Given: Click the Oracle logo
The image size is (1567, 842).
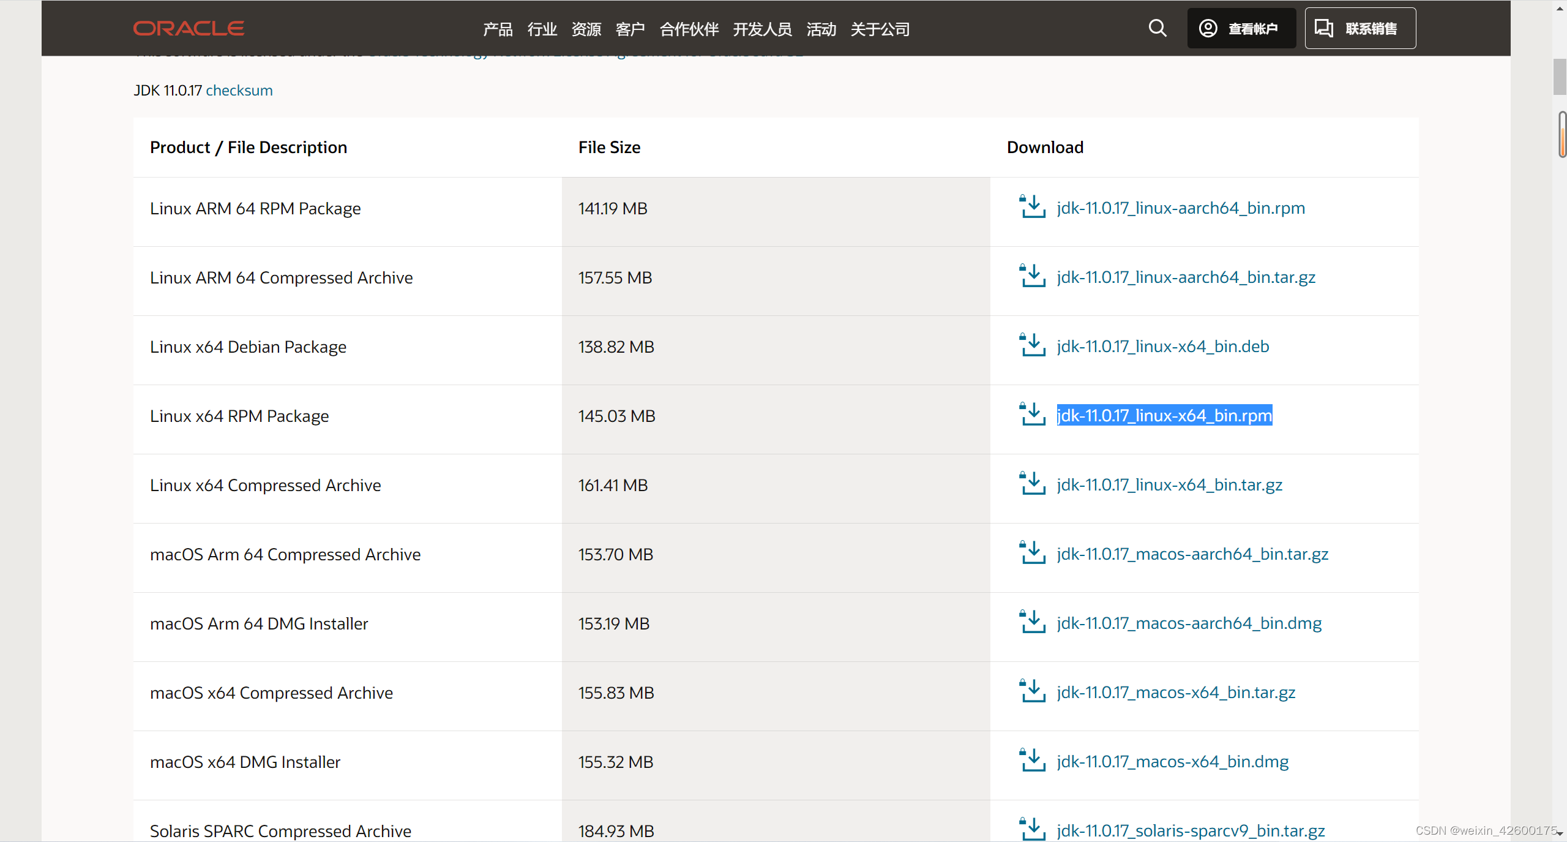Looking at the screenshot, I should click(x=189, y=28).
